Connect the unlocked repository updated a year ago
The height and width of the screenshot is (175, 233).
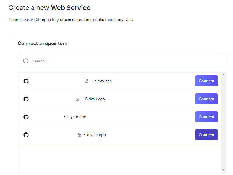tap(206, 117)
